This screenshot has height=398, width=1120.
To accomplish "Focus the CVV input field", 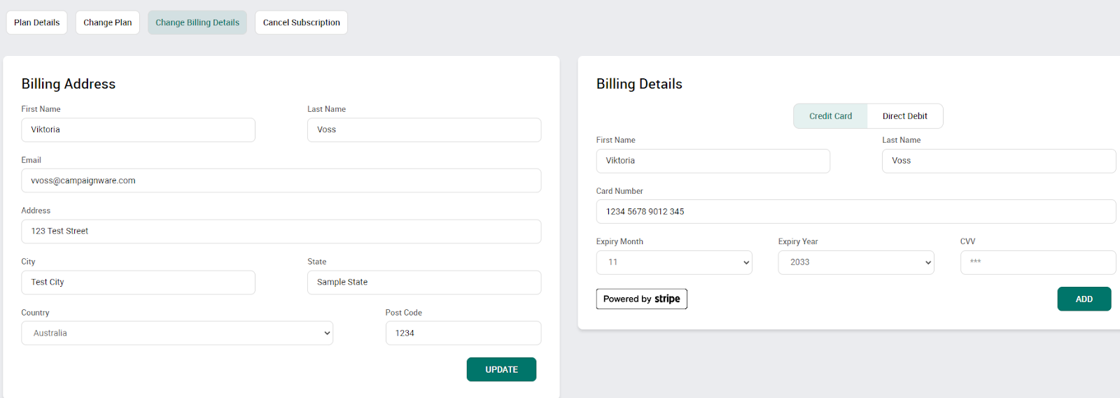I will click(x=1038, y=262).
